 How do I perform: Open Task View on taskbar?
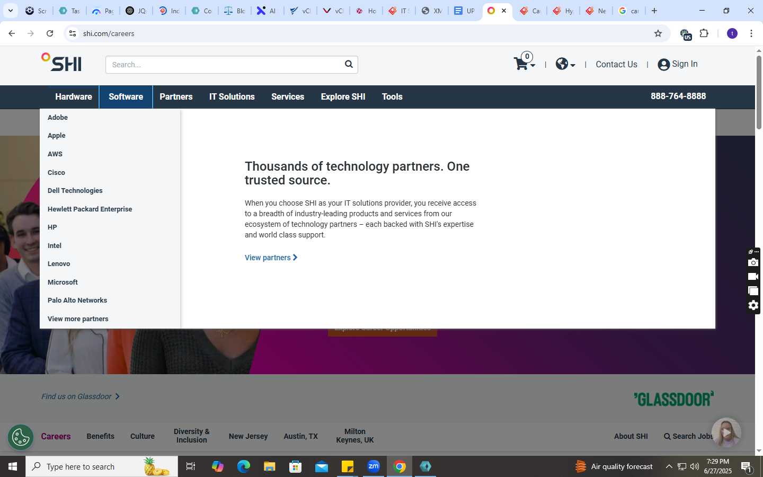[191, 466]
